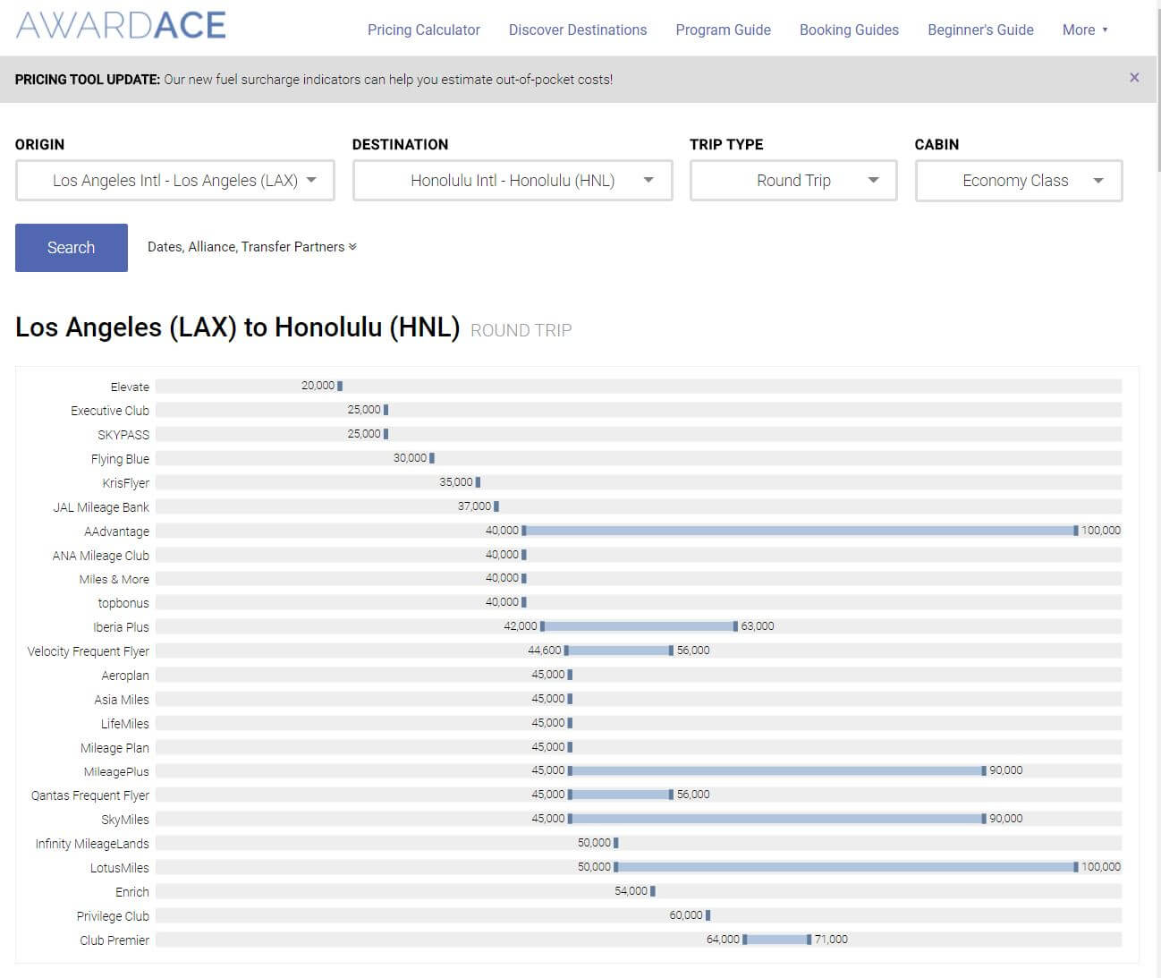Select the Mileage Plan label
Viewport: 1161px width, 978px height.
tap(114, 749)
